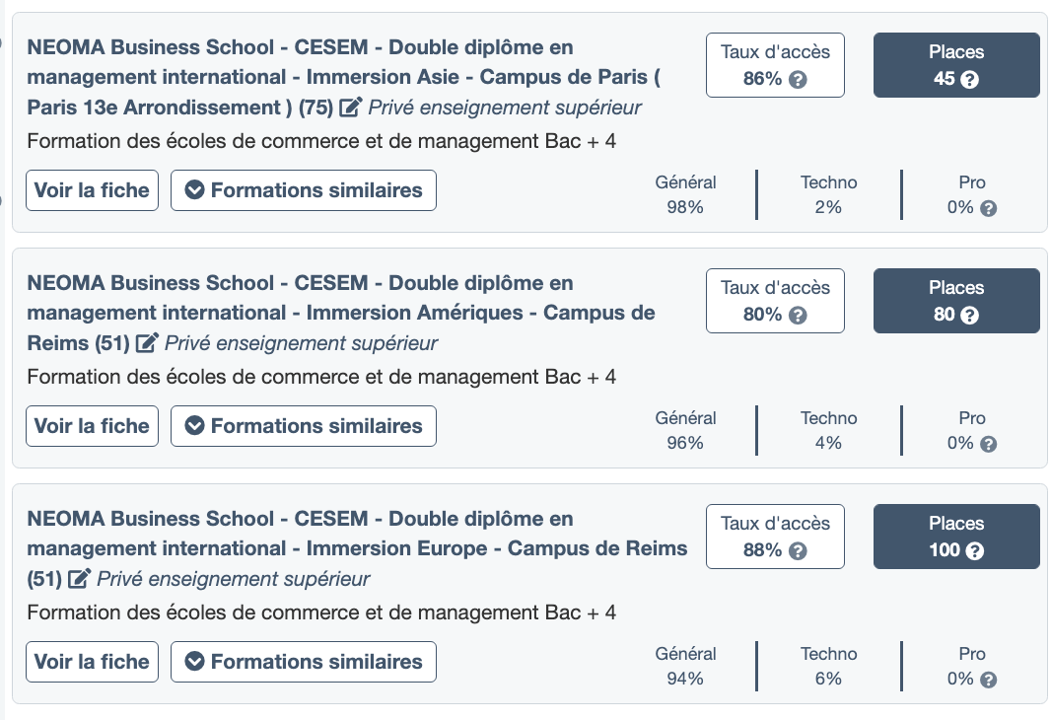Click Pro 0% help icon for Immersion Asie
The height and width of the screenshot is (720, 1051).
[989, 208]
